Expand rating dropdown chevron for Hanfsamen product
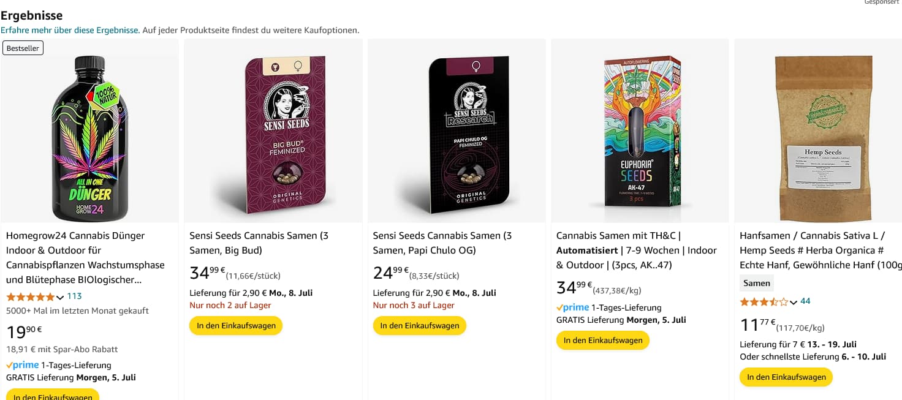This screenshot has width=902, height=400. pos(794,302)
